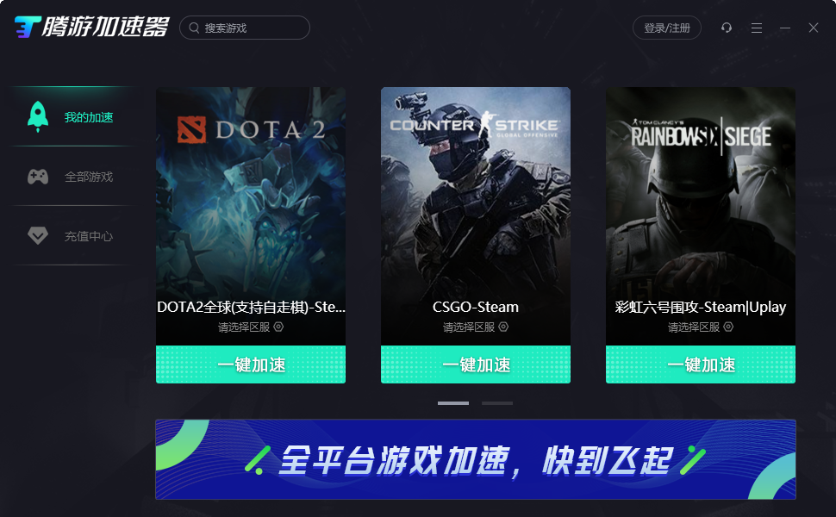Viewport: 836px width, 517px height.
Task: Click the rocket icon for 我的加速
Action: [x=38, y=116]
